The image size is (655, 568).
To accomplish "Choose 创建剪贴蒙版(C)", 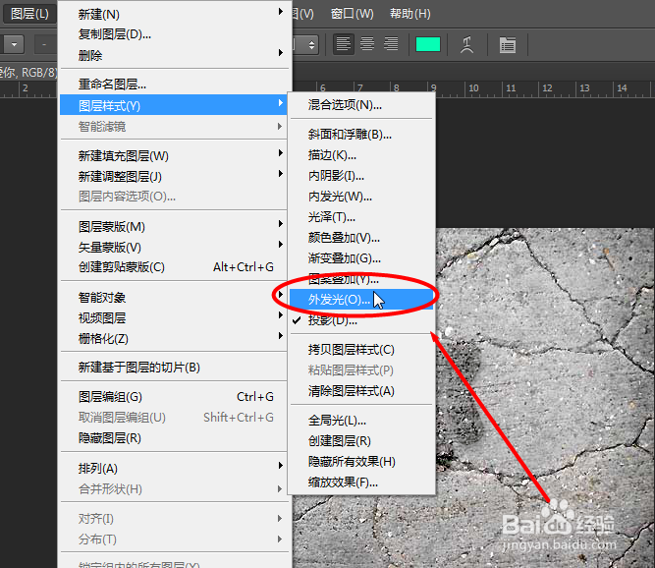I will tap(174, 267).
